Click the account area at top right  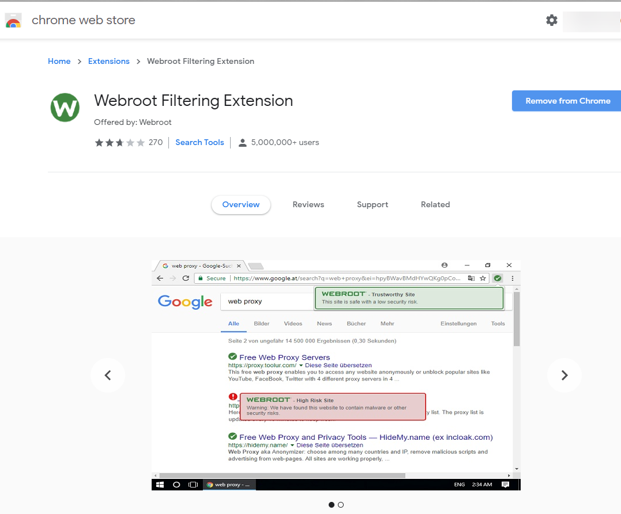[592, 21]
